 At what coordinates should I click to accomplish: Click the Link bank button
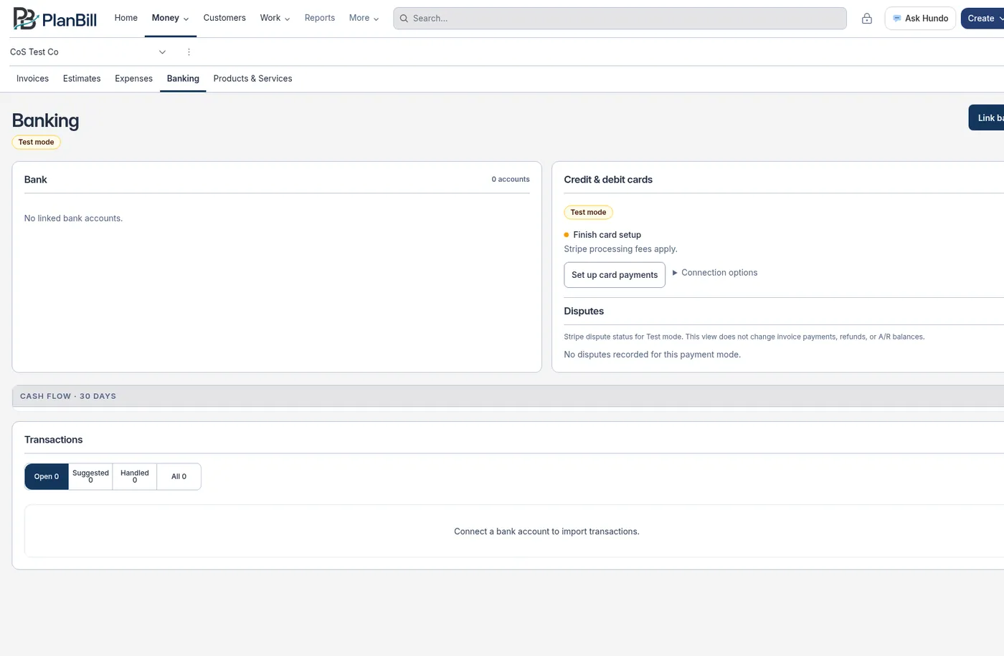pyautogui.click(x=987, y=118)
